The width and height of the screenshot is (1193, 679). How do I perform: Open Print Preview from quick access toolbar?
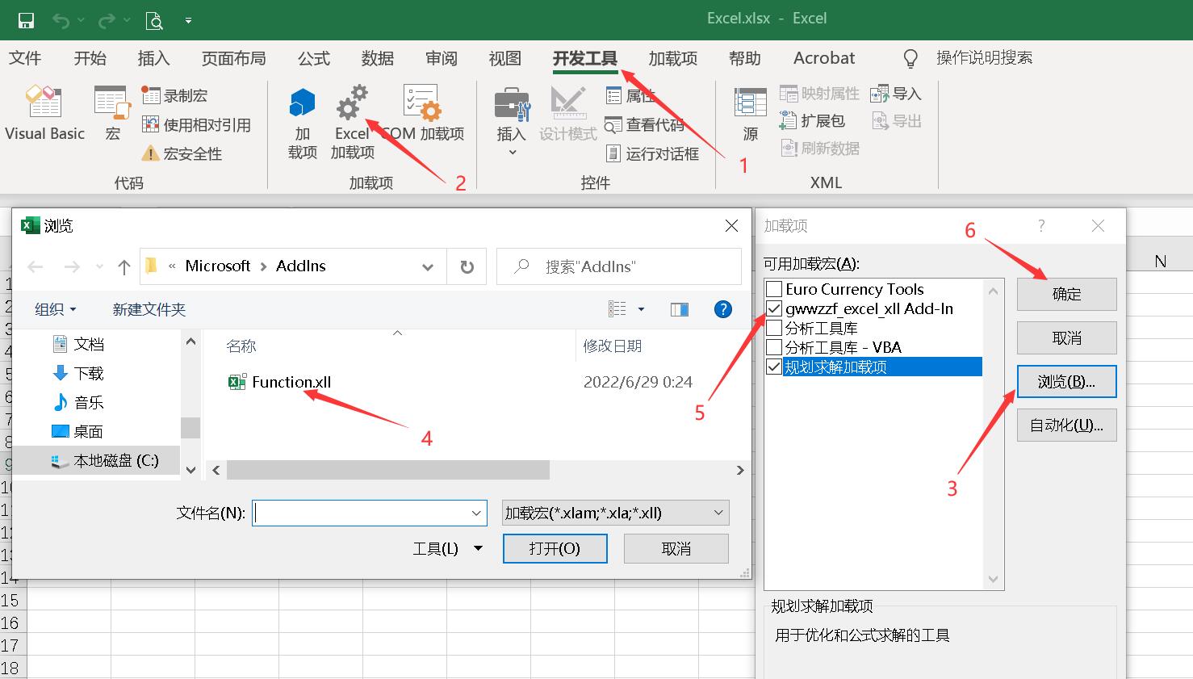point(153,20)
